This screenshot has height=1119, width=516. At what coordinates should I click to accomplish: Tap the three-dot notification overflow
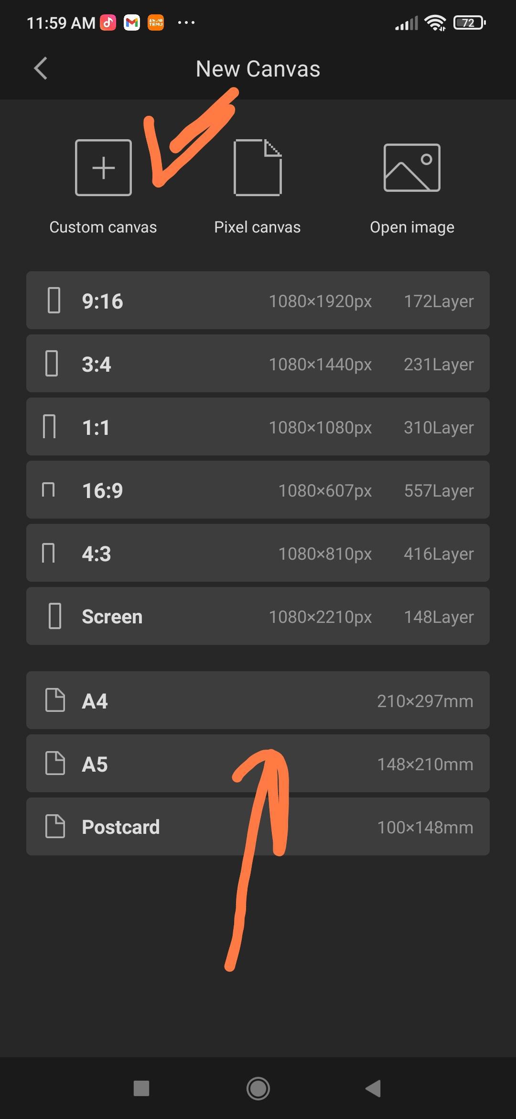click(x=186, y=22)
